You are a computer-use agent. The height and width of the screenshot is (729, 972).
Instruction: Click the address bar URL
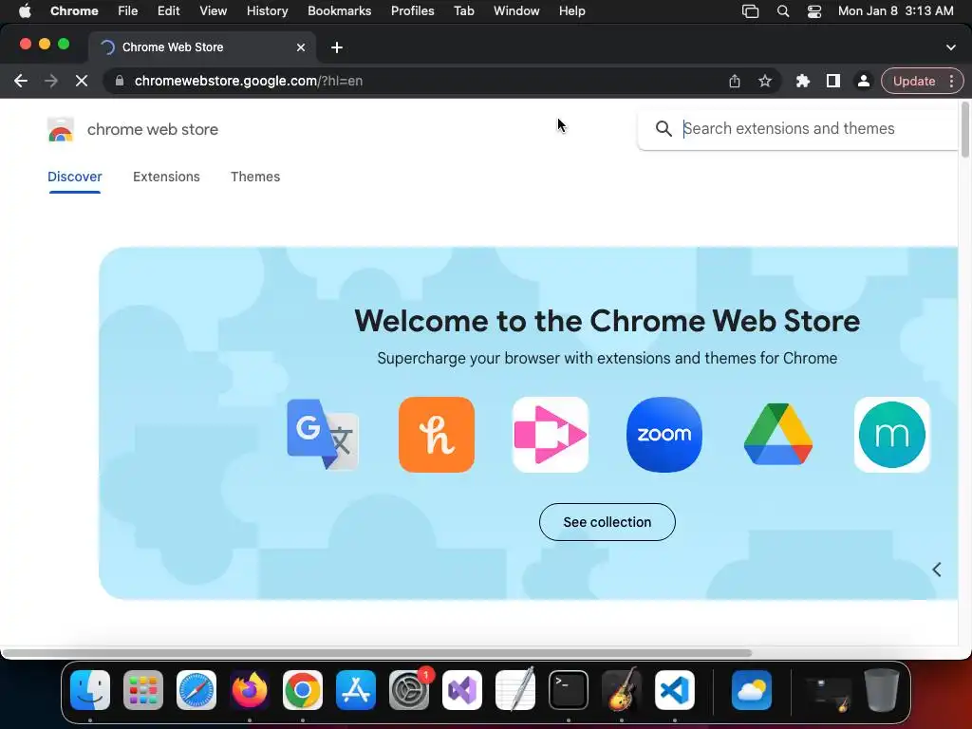(249, 82)
